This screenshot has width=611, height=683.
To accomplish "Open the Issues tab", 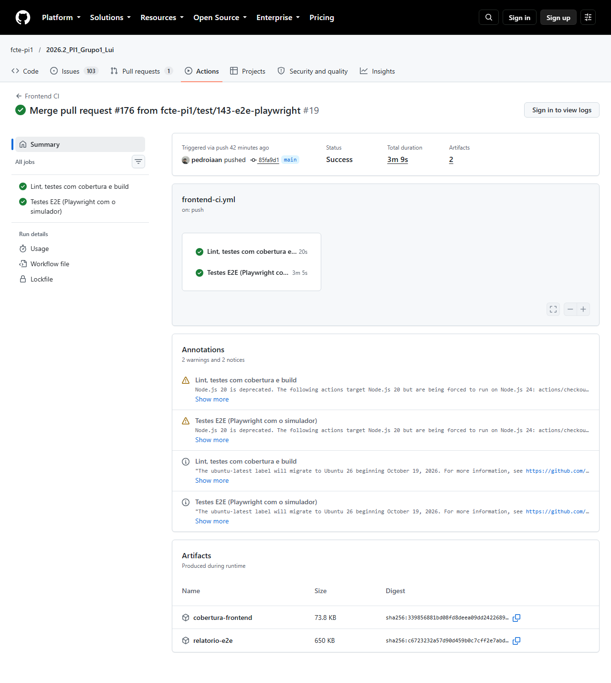I will 74,71.
